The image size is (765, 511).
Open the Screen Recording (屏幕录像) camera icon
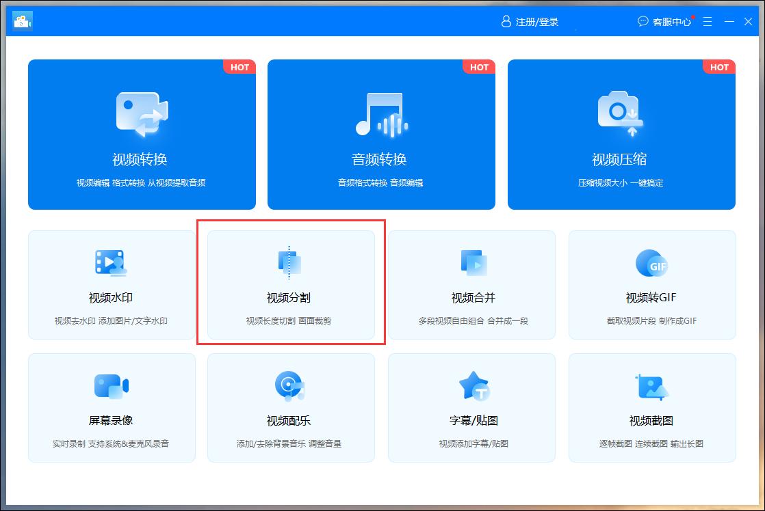point(111,385)
